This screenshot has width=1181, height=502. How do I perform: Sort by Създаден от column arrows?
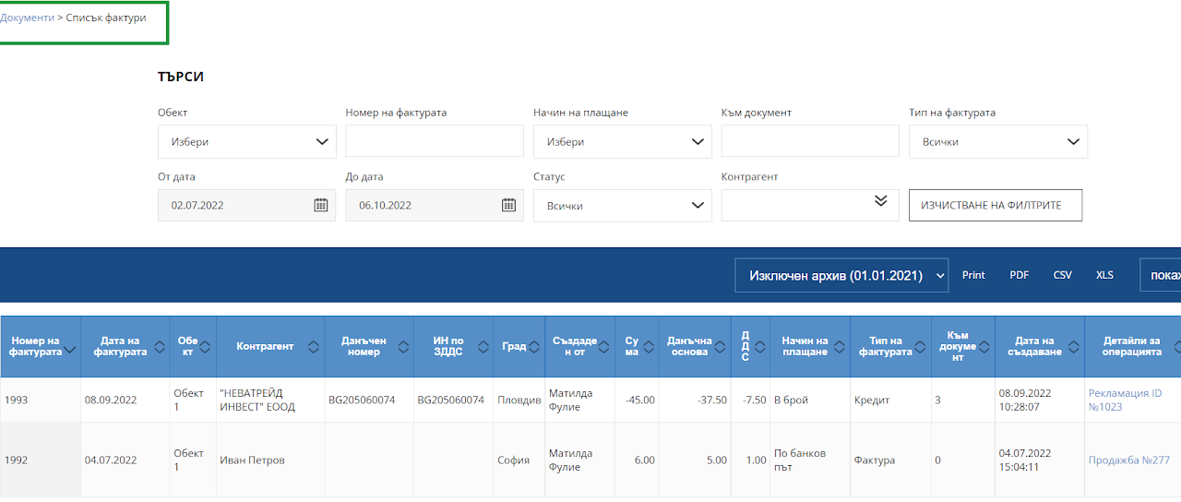click(602, 347)
